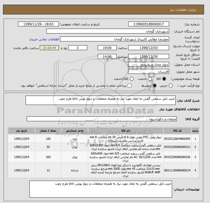Click product code 0933212664960009
The image size is (210, 203).
pyautogui.click(x=177, y=139)
